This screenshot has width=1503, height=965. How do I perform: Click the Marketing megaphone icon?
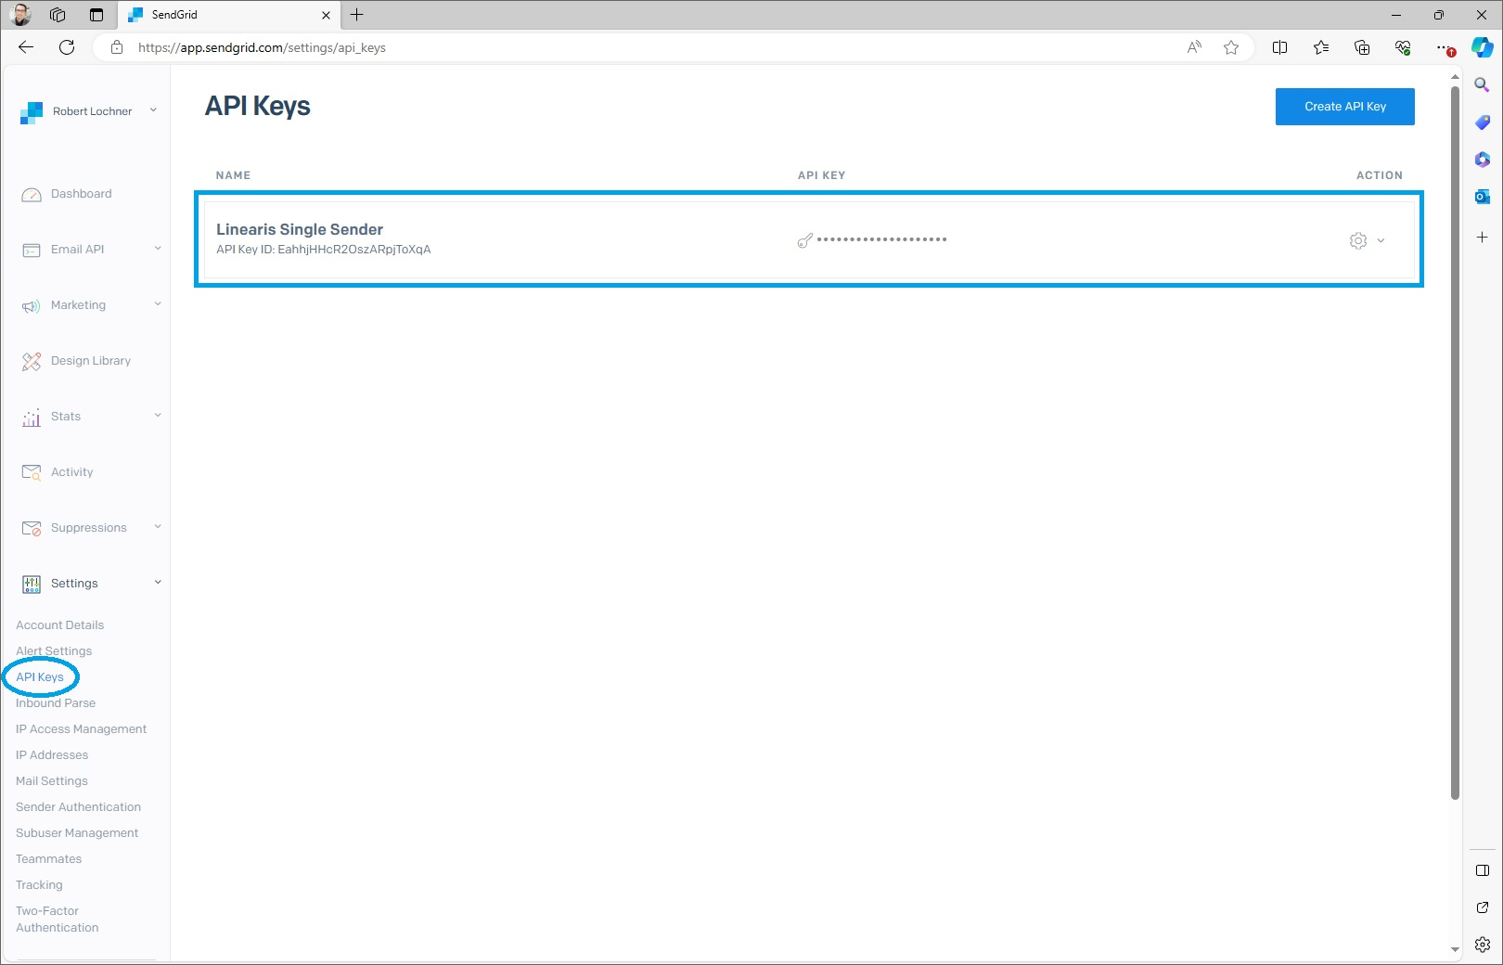point(32,306)
